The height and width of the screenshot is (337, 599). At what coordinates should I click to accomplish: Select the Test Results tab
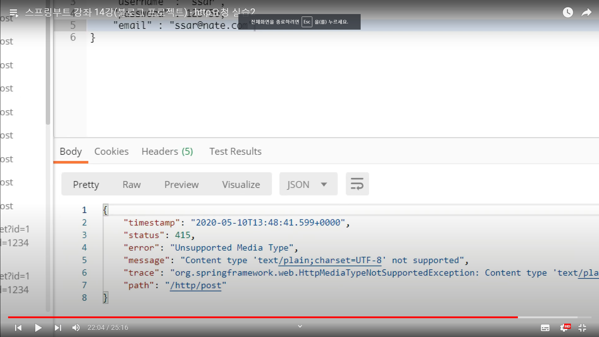point(235,151)
